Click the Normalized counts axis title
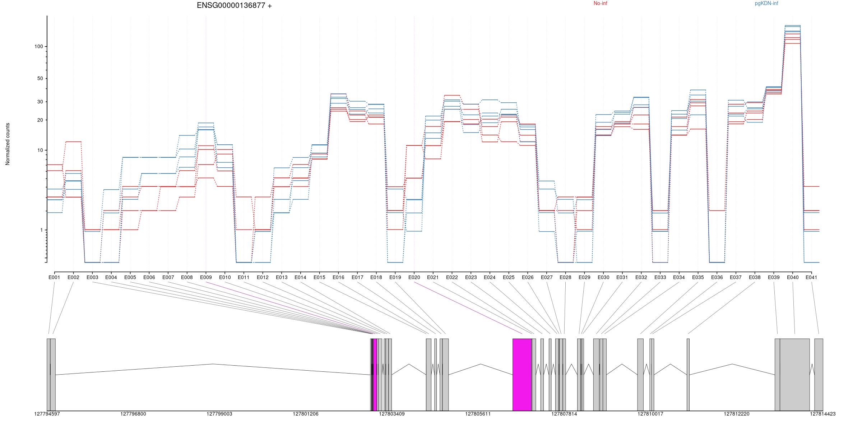 8,144
